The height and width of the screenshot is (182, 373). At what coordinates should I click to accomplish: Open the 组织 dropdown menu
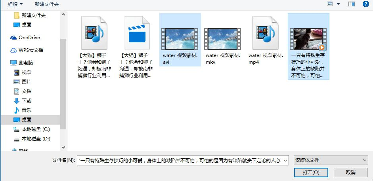15,4
